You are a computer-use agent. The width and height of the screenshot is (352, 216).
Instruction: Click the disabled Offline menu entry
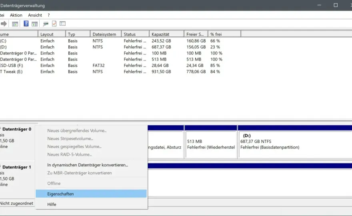point(91,184)
